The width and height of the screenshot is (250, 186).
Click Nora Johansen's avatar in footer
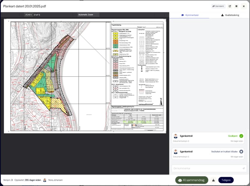click(45, 180)
